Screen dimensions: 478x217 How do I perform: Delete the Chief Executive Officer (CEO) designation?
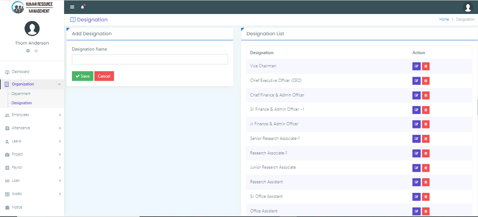(426, 81)
